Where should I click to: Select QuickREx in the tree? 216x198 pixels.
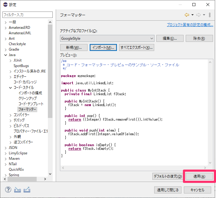pyautogui.click(x=16, y=169)
